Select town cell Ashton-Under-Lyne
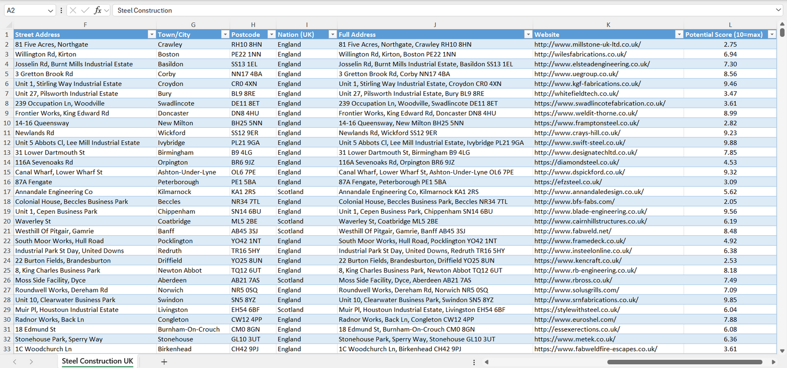Screen dimensions: 787x368 click(x=193, y=172)
